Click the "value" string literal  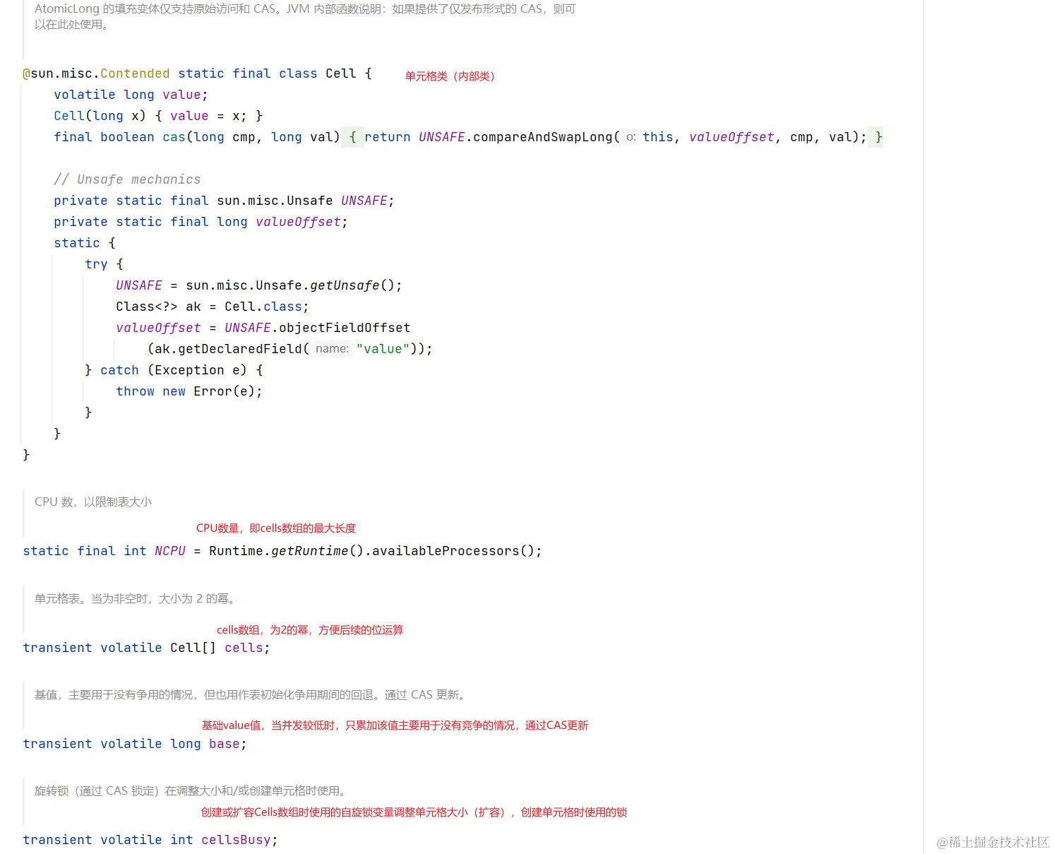click(383, 349)
